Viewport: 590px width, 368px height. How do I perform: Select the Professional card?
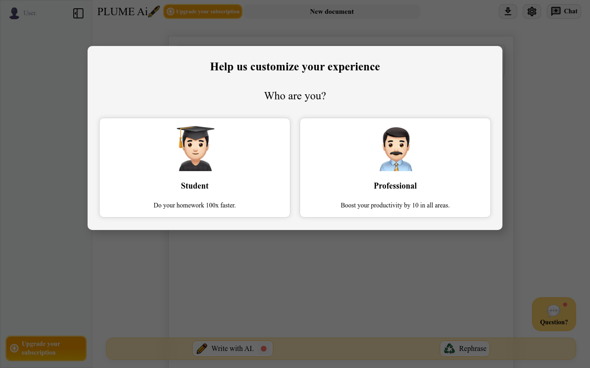click(395, 167)
